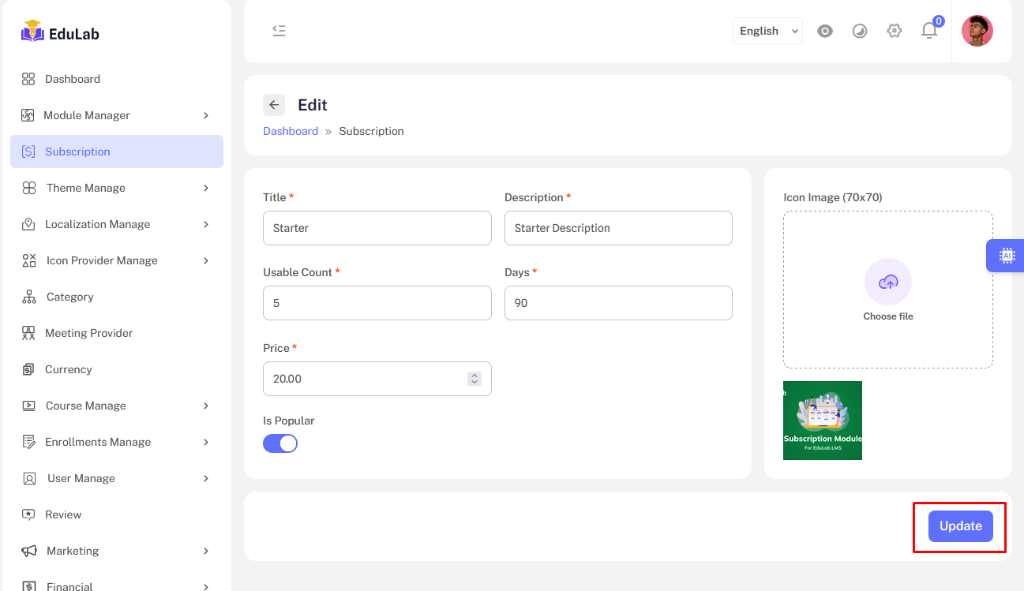Select Subscription in the sidebar
1024x591 pixels.
(x=115, y=151)
